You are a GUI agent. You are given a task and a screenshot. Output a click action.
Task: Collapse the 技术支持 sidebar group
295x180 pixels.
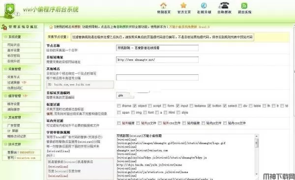(5, 144)
